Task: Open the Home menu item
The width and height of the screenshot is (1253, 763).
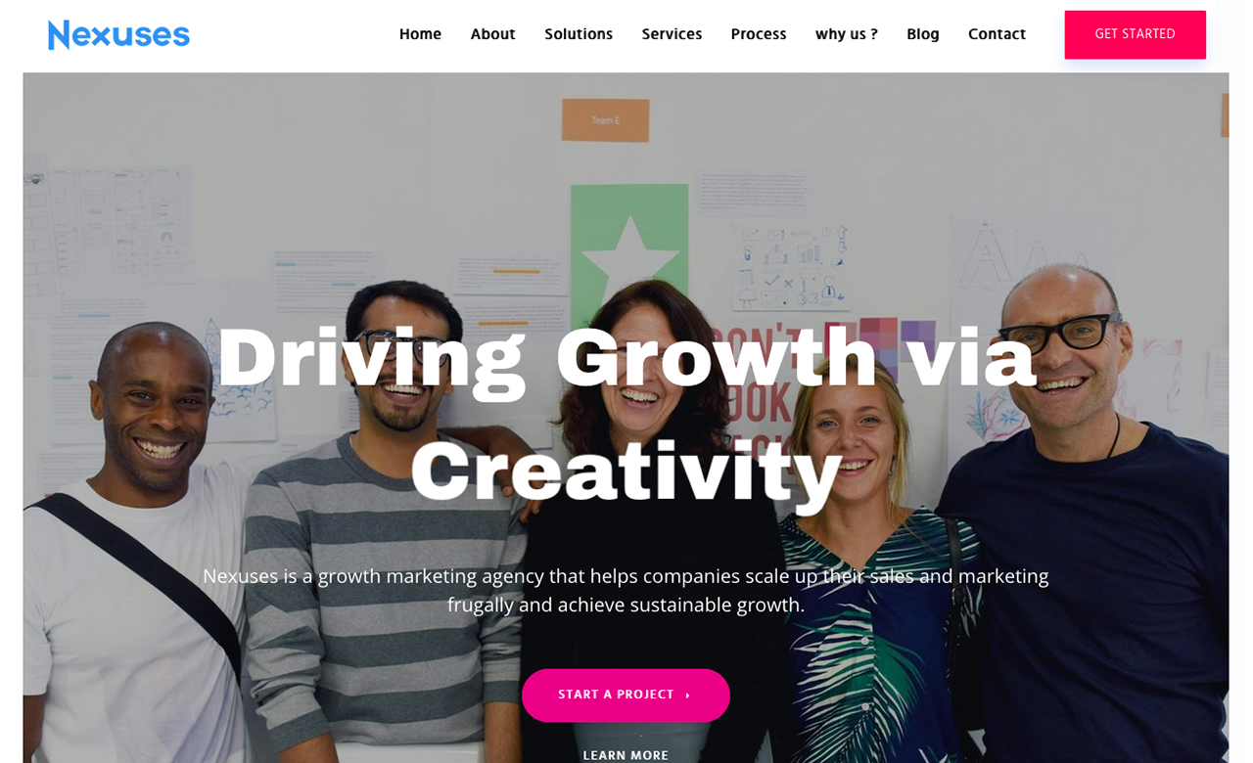Action: click(420, 34)
